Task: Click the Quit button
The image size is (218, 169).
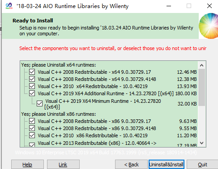Action: coord(202,165)
